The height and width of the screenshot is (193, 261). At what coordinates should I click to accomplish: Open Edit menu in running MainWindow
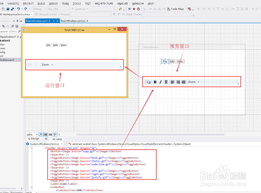click(55, 45)
